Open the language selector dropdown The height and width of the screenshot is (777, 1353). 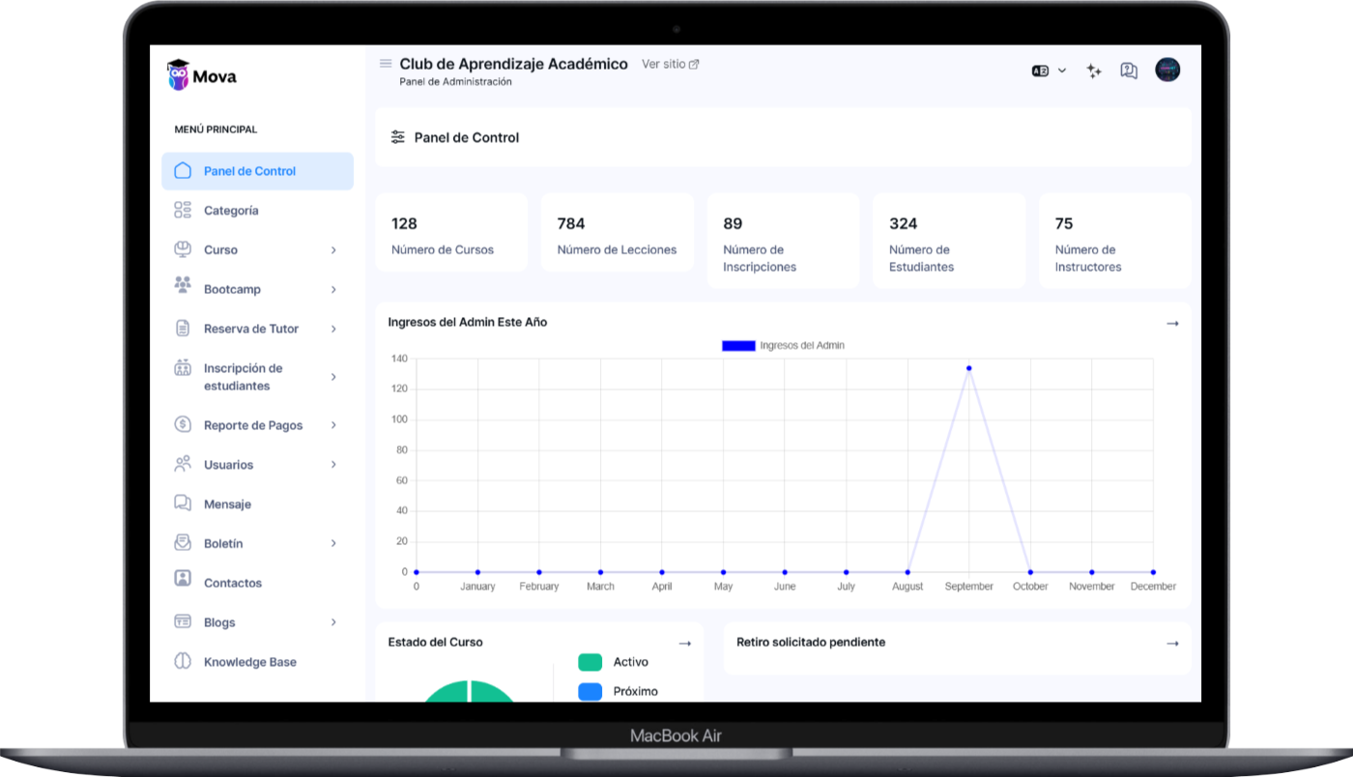[x=1049, y=71]
